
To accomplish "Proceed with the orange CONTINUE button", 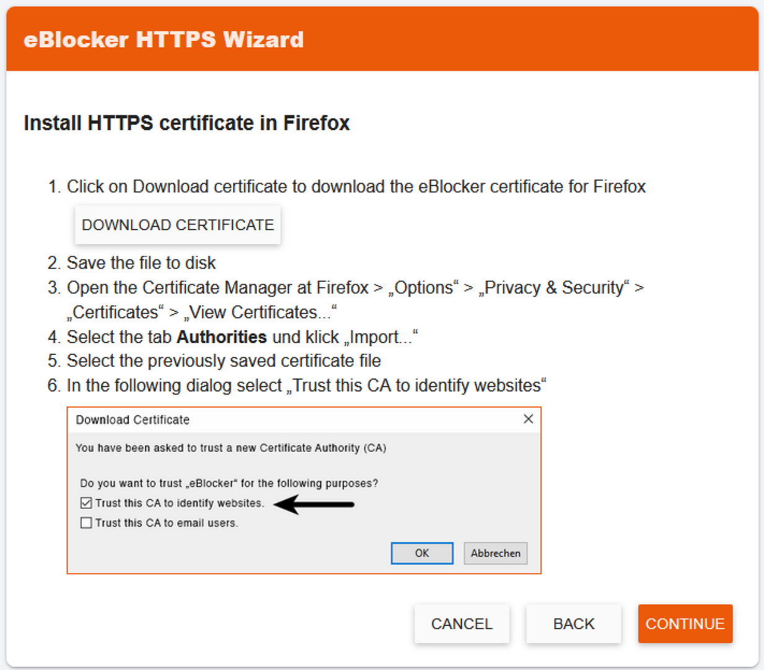I will point(685,623).
